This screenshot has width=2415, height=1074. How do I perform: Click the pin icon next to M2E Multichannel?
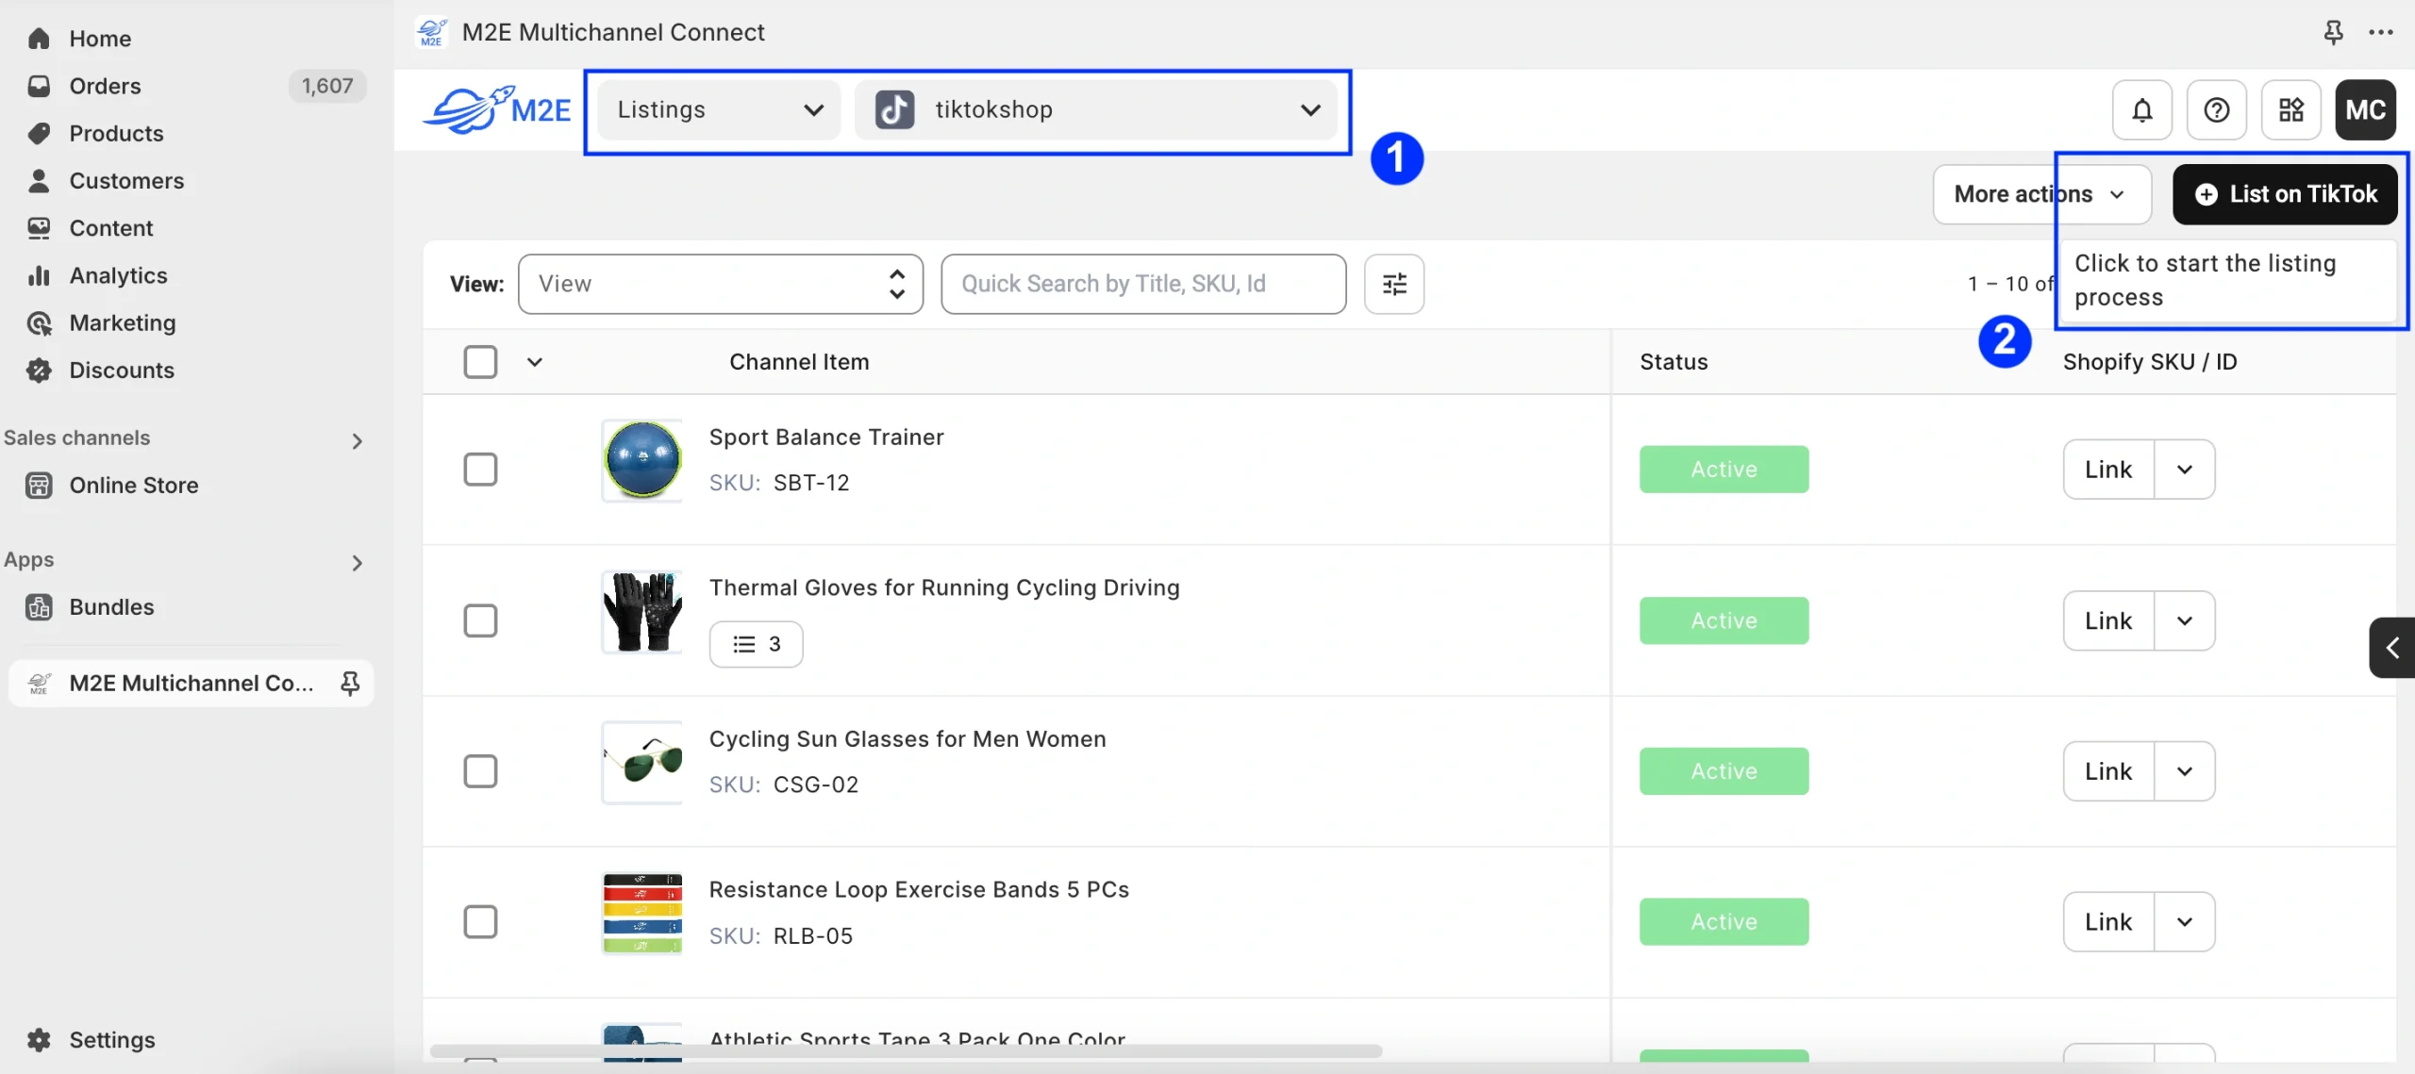349,682
